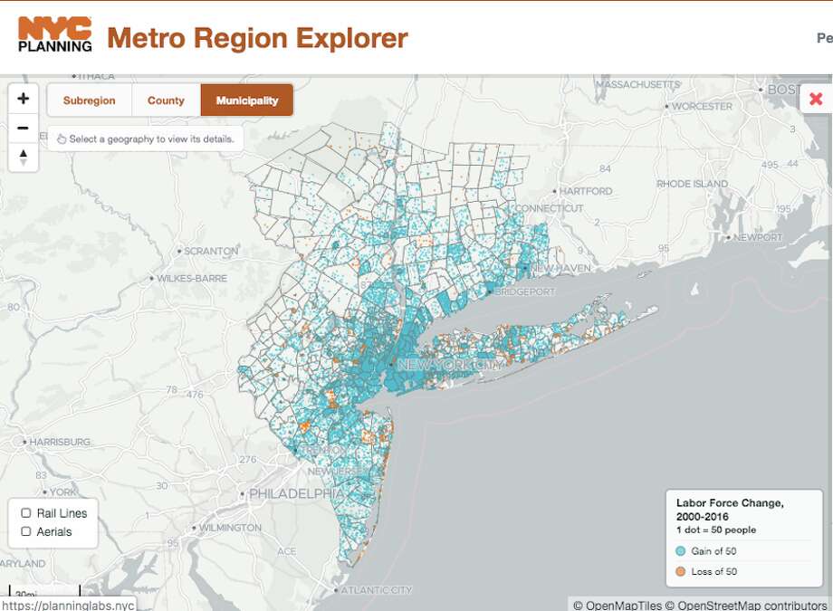Reset map orientation with the compass arrow
Viewport: 833px width, 611px height.
click(23, 158)
